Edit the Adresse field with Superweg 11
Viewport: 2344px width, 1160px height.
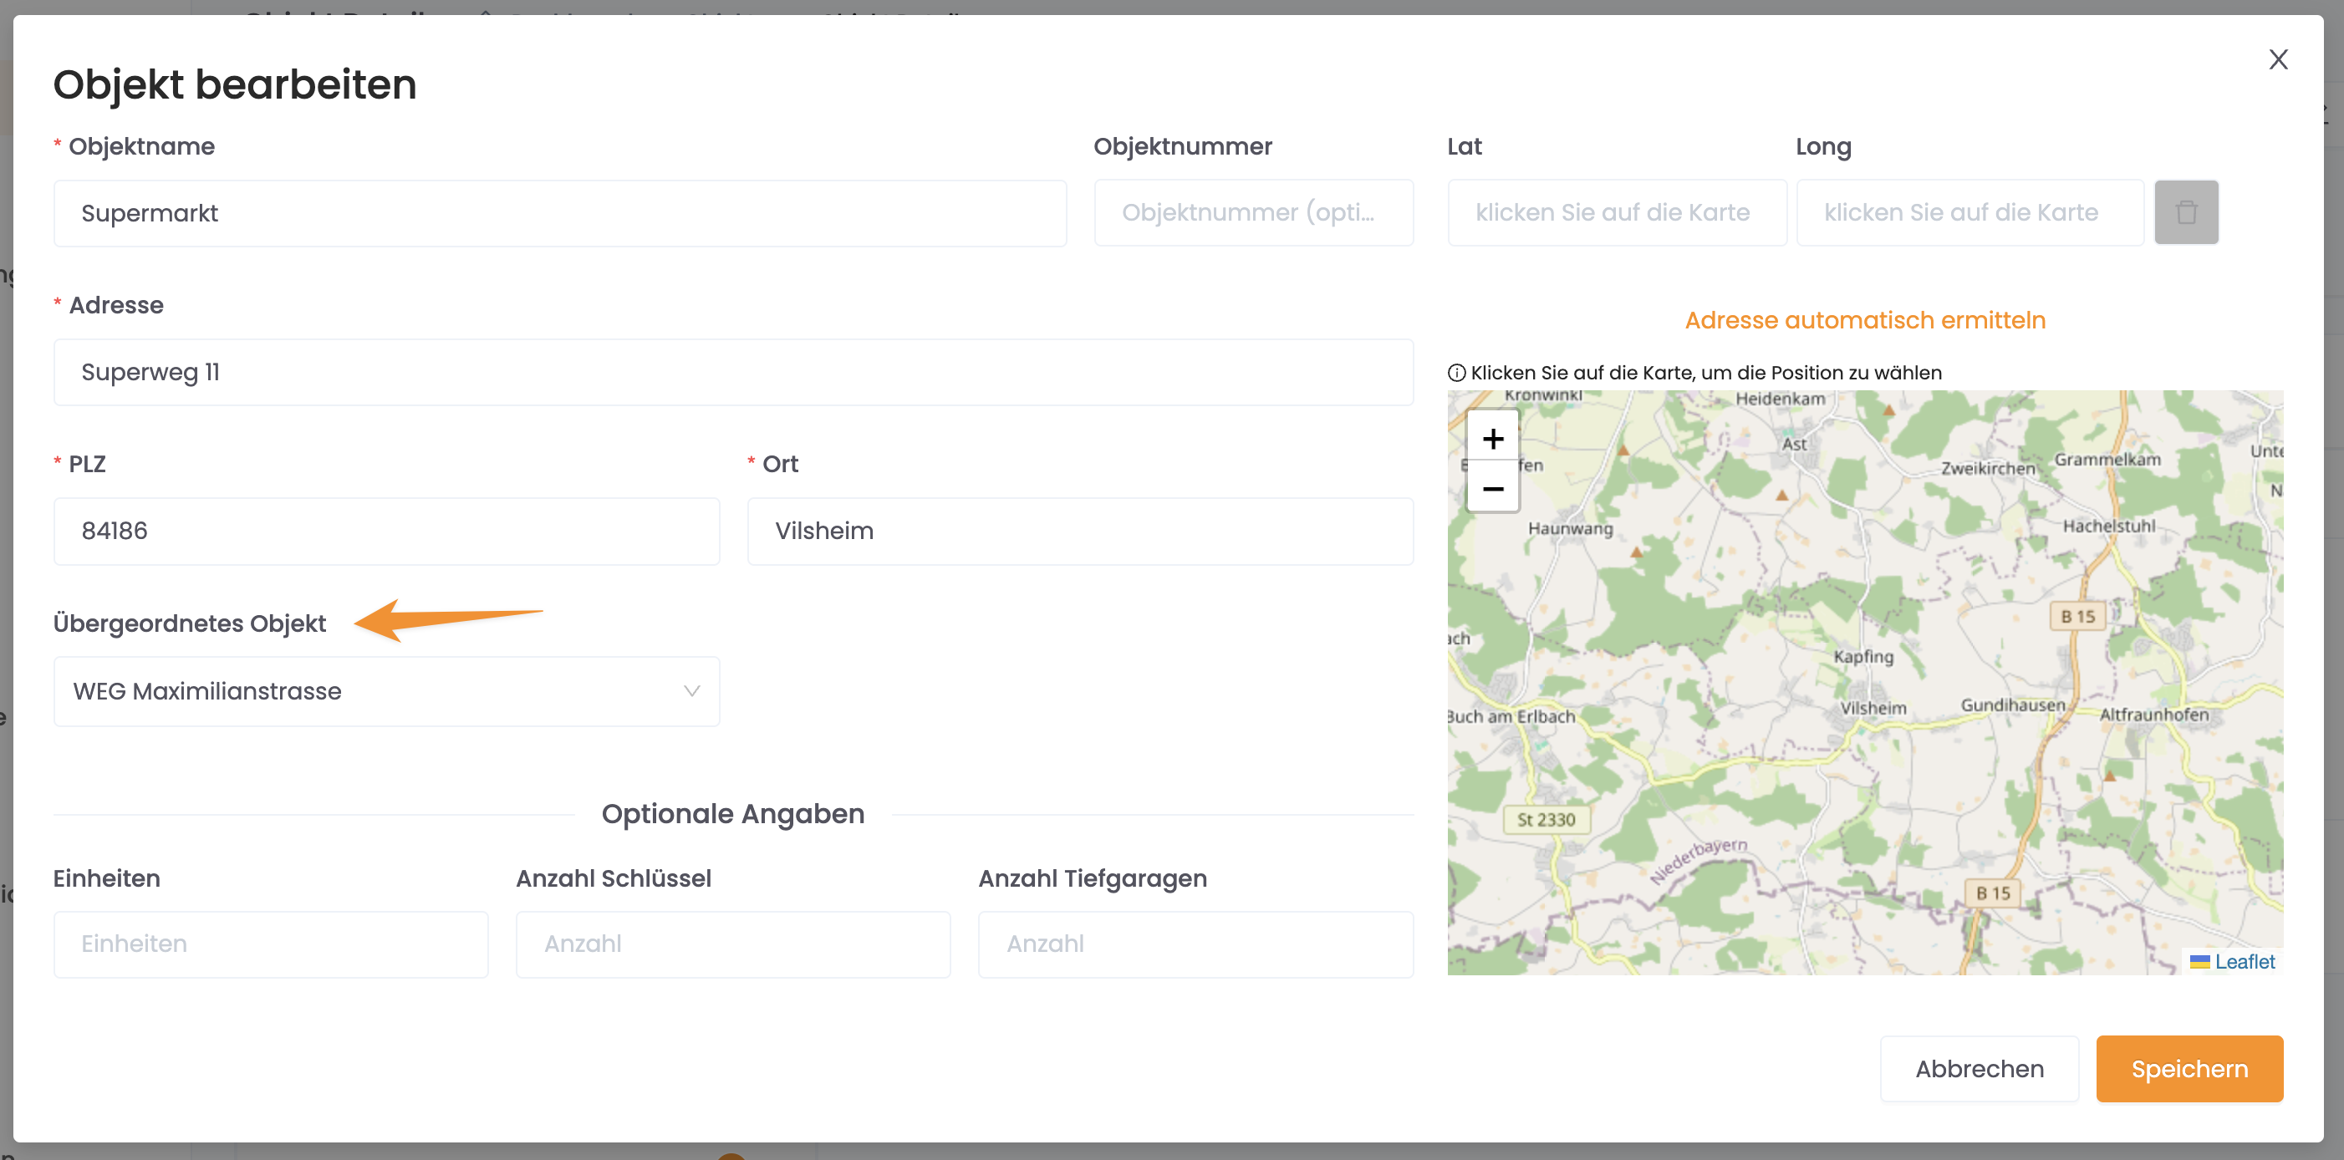733,372
